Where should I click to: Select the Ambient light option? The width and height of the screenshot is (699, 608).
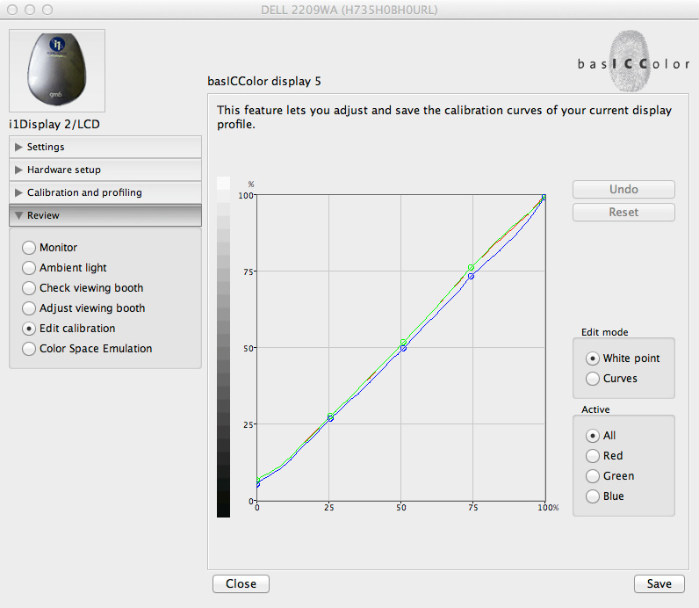[x=29, y=268]
